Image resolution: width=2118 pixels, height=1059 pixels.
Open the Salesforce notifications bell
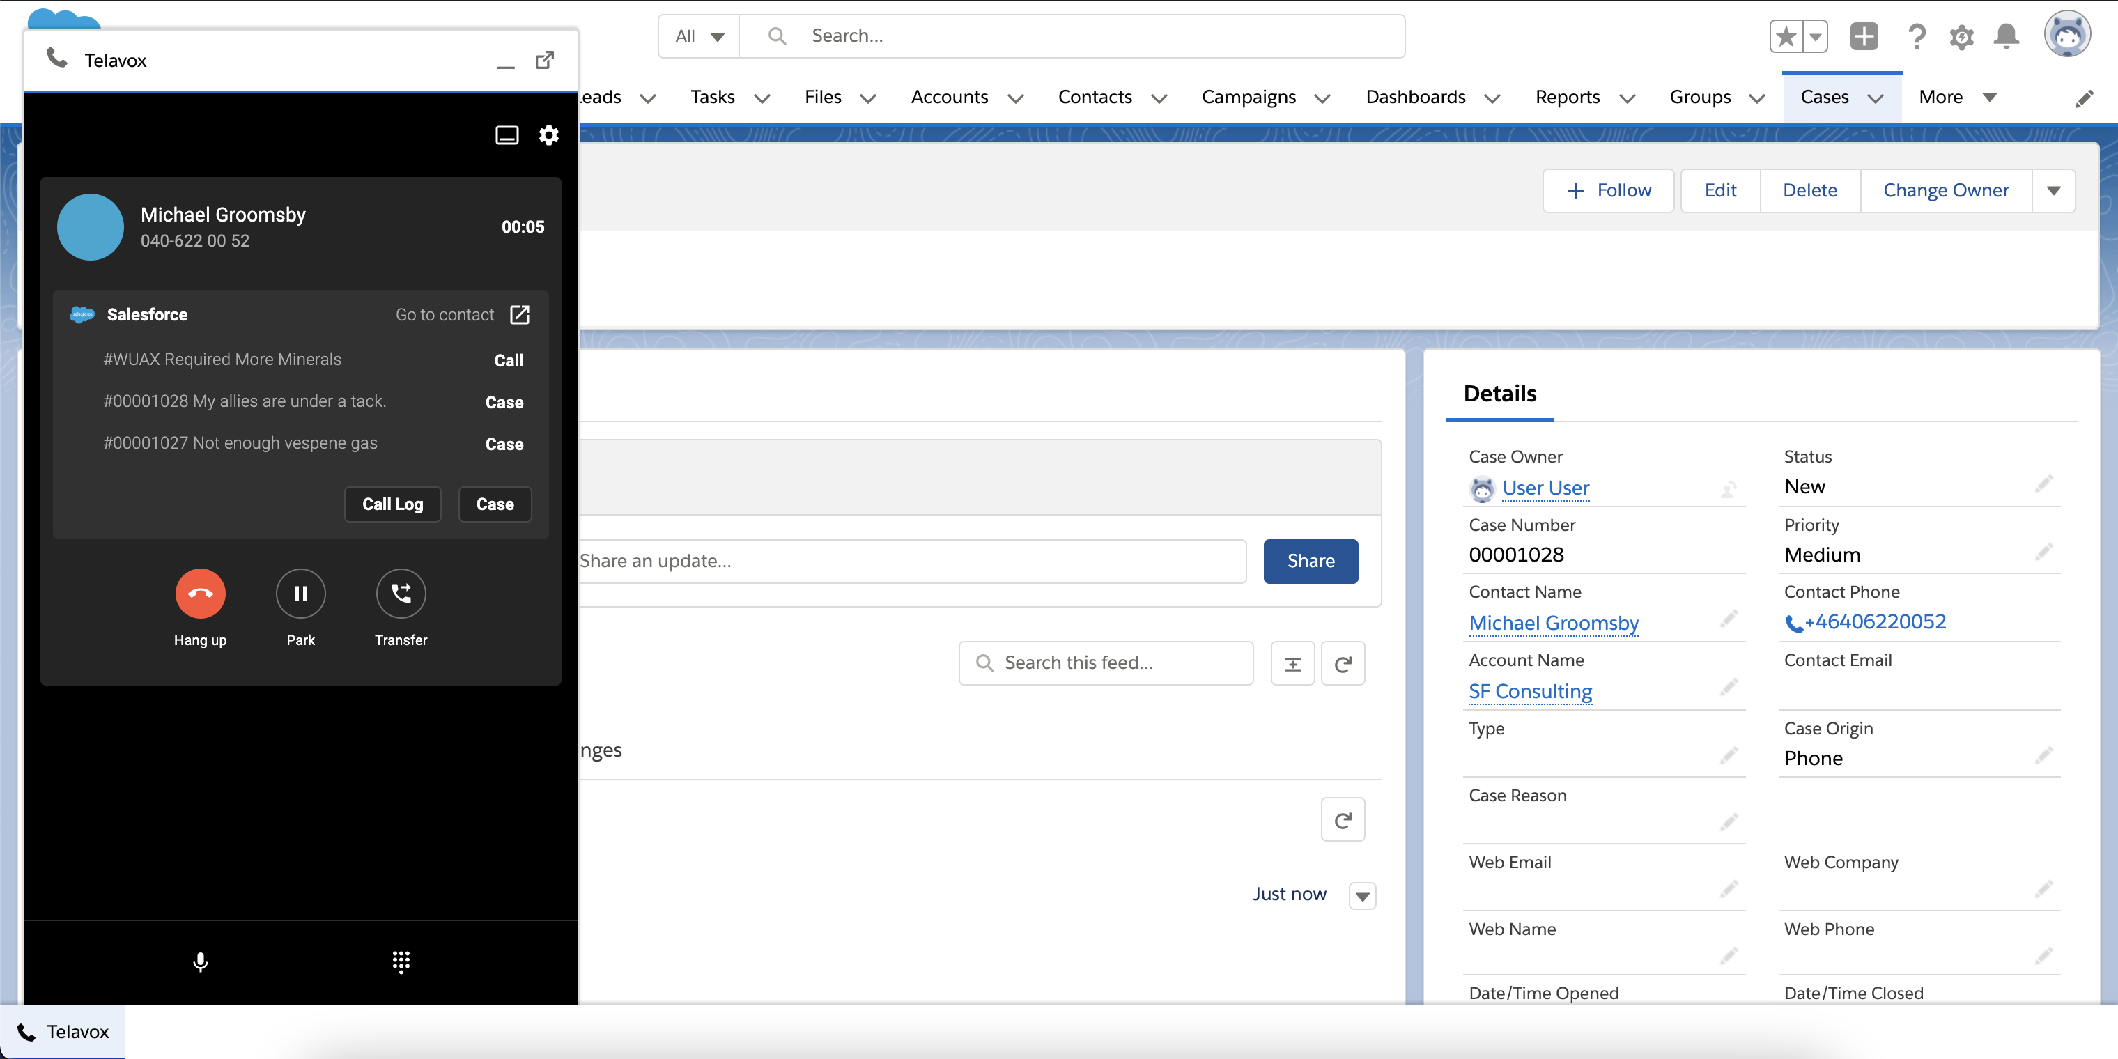[x=2007, y=36]
